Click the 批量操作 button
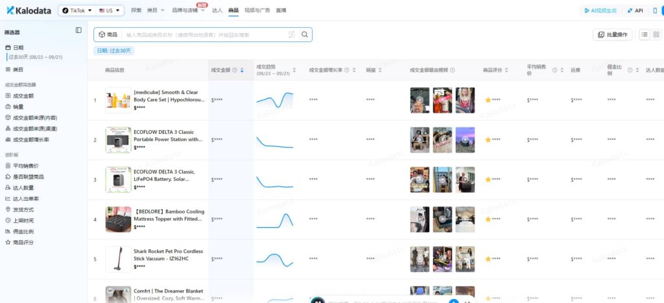Screen dimensions: 664x303 point(613,35)
